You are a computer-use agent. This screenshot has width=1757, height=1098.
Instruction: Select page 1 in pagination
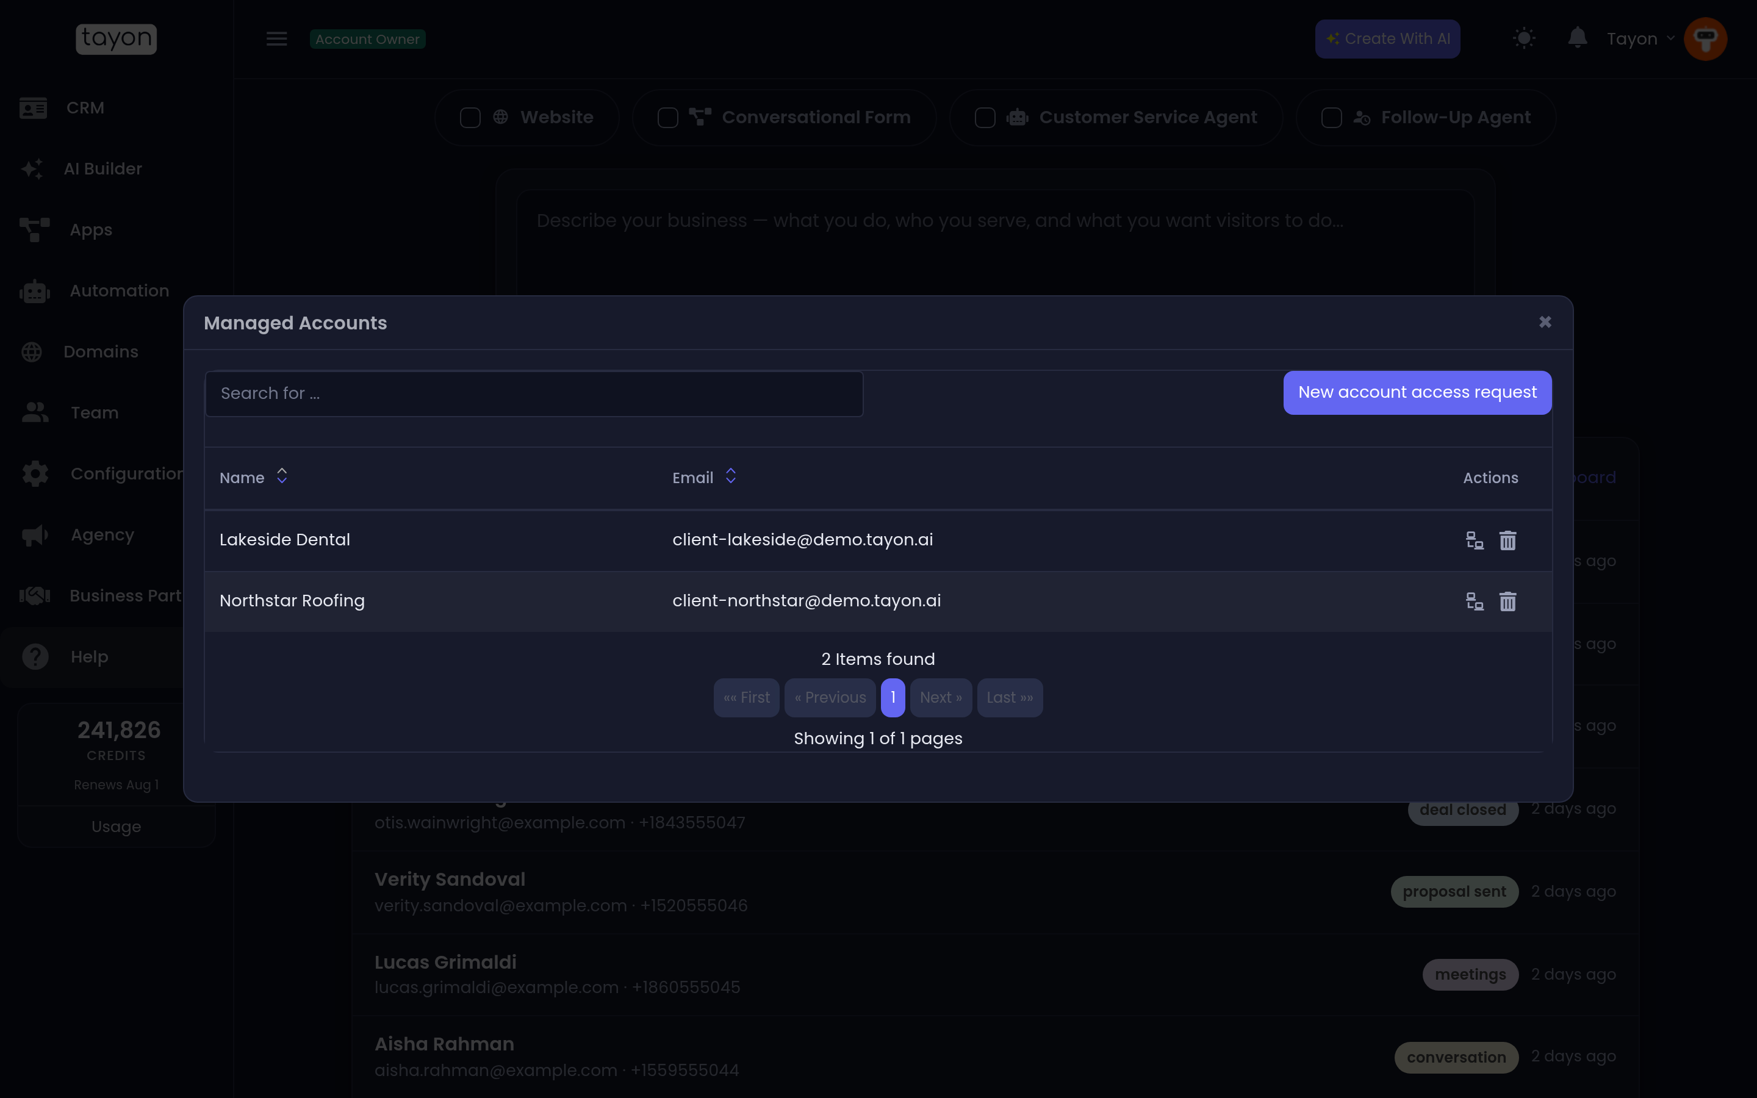[x=893, y=698]
